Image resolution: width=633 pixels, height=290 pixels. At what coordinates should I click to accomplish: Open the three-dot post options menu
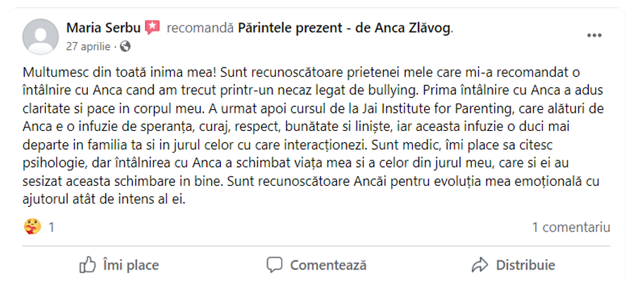tap(594, 35)
